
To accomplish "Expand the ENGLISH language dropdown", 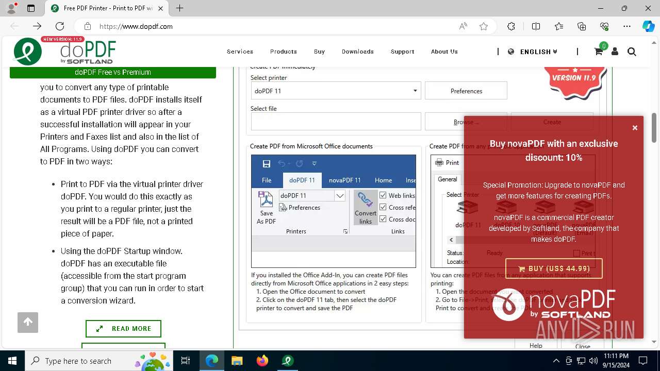I will [x=539, y=52].
